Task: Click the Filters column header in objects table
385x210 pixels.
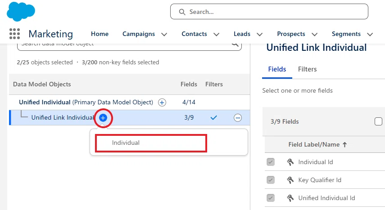Action: 214,84
